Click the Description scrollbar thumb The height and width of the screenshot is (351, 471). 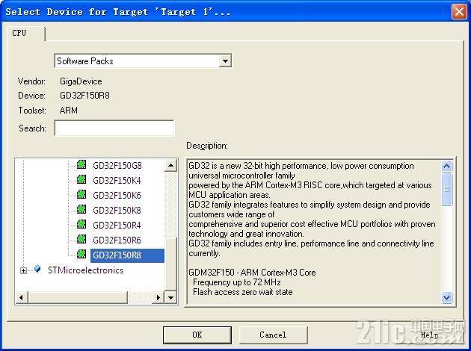446,189
